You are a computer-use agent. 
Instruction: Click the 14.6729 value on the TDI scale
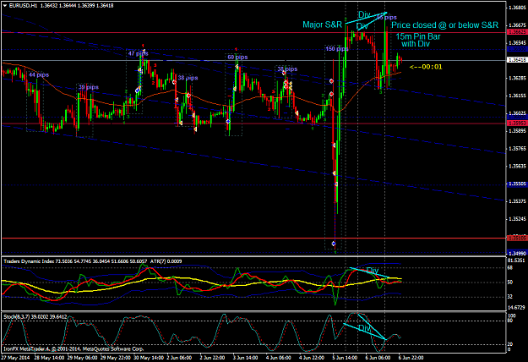click(x=516, y=307)
